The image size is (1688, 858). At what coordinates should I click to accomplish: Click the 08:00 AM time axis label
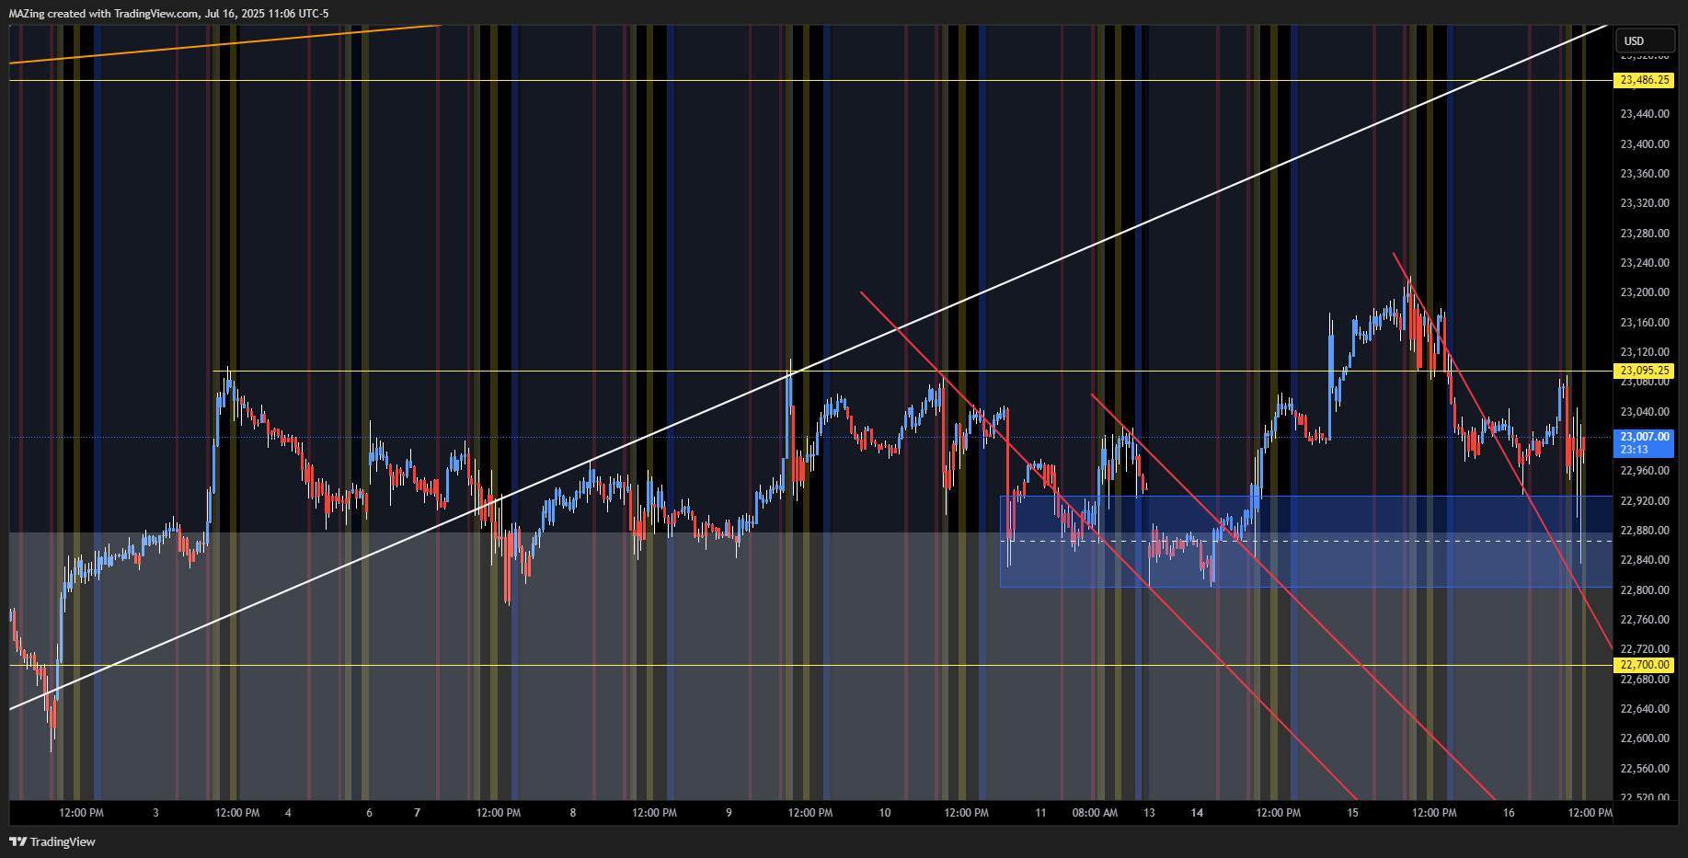1095,813
